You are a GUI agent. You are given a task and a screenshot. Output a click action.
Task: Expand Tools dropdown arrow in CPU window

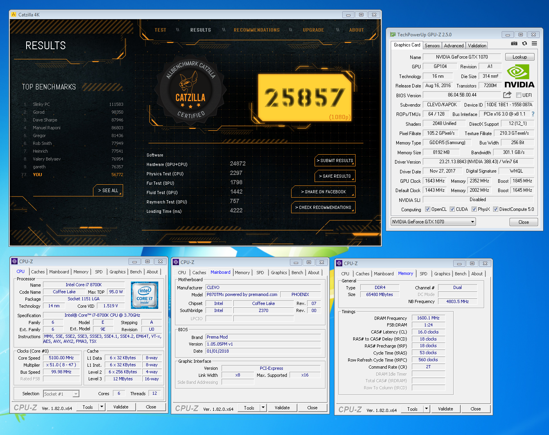(x=102, y=407)
